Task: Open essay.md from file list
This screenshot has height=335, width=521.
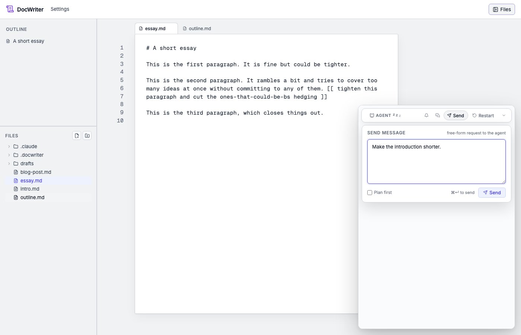Action: (x=48, y=181)
